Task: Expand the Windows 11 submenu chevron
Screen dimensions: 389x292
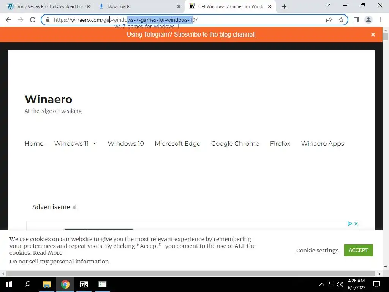Action: (95, 143)
